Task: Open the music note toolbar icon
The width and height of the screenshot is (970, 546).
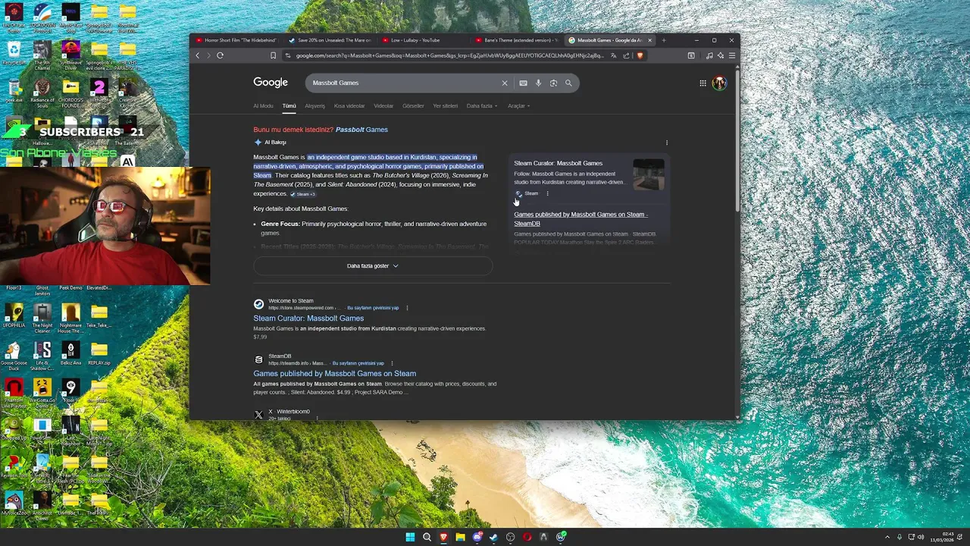Action: pyautogui.click(x=709, y=55)
